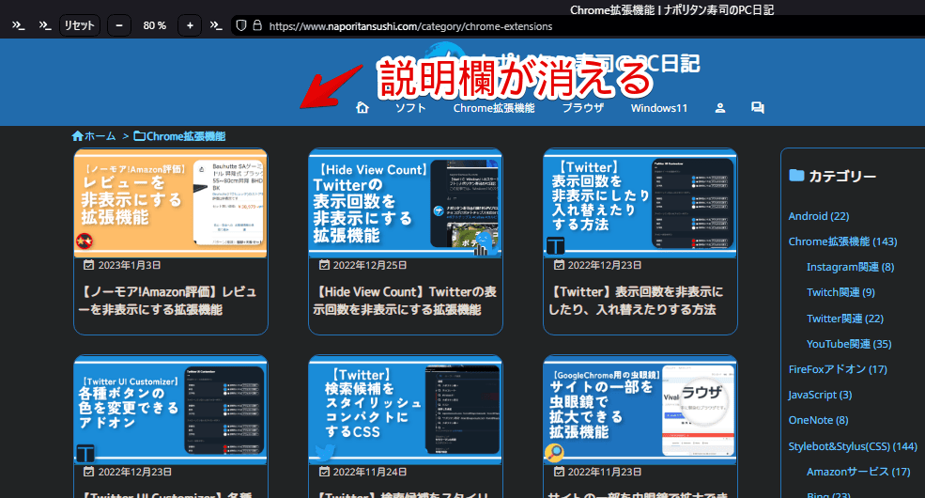The height and width of the screenshot is (498, 925).
Task: Open the shield tracker blocking icon
Action: click(240, 25)
